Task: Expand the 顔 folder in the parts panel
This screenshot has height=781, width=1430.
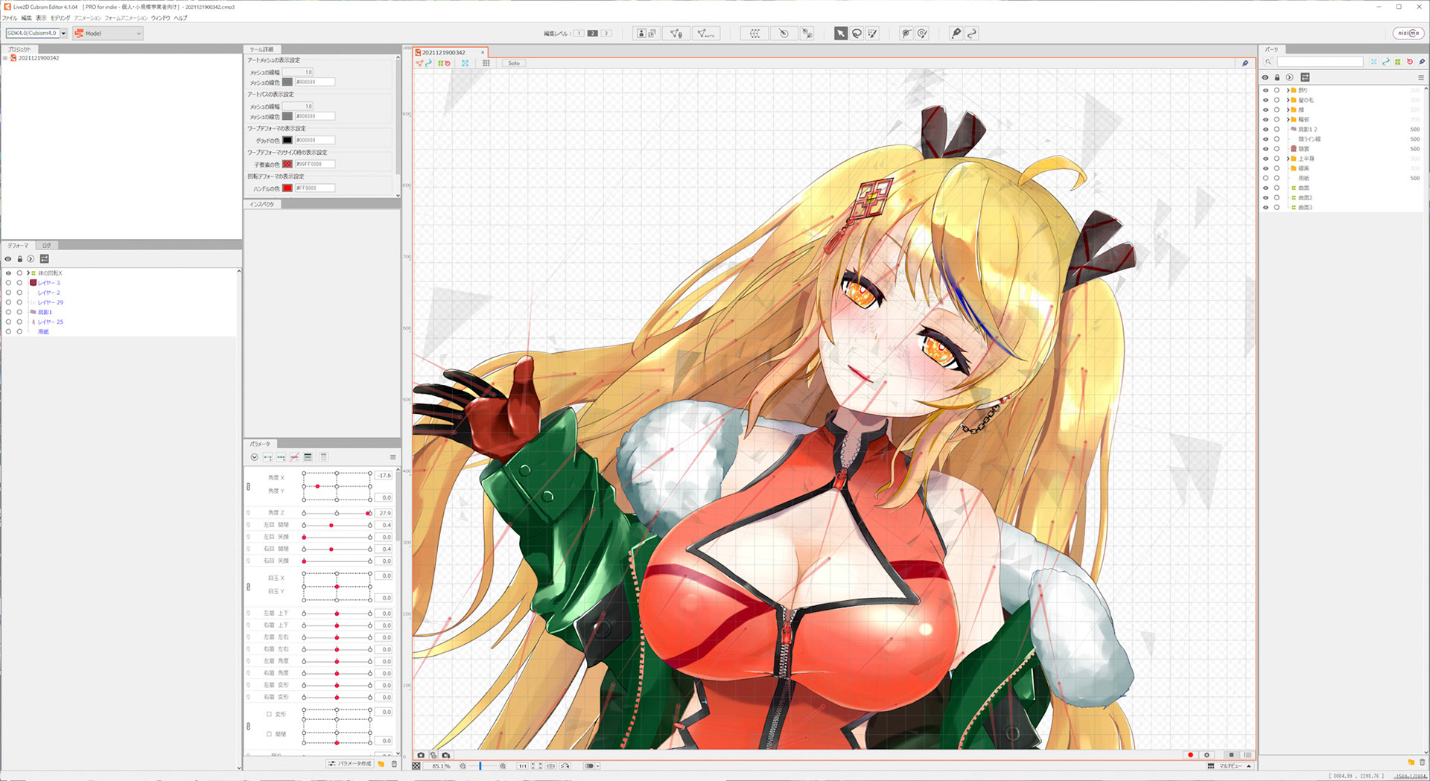Action: point(1288,109)
